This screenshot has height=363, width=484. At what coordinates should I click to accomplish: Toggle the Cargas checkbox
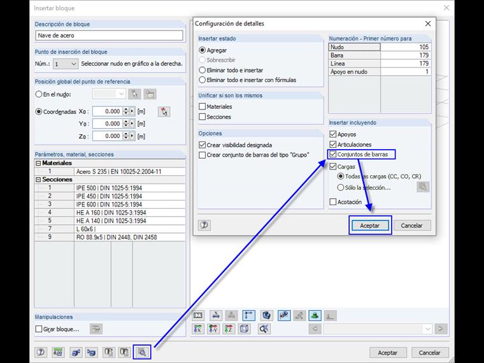tap(332, 166)
